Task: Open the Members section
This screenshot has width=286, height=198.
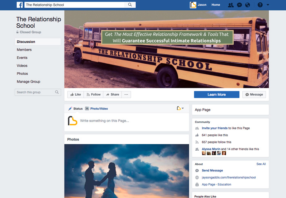Action: [24, 49]
